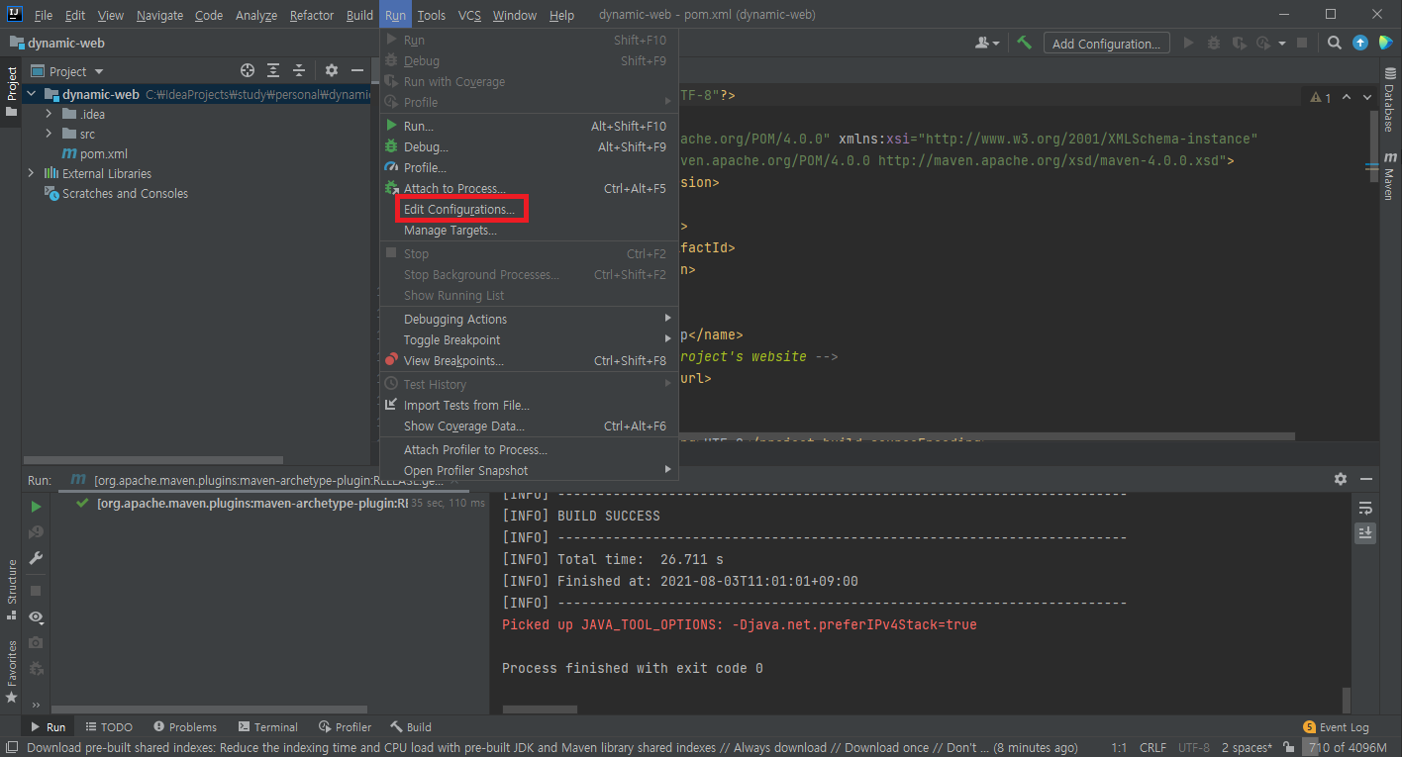Select pom.xml in project tree
The image size is (1402, 757).
tap(95, 153)
